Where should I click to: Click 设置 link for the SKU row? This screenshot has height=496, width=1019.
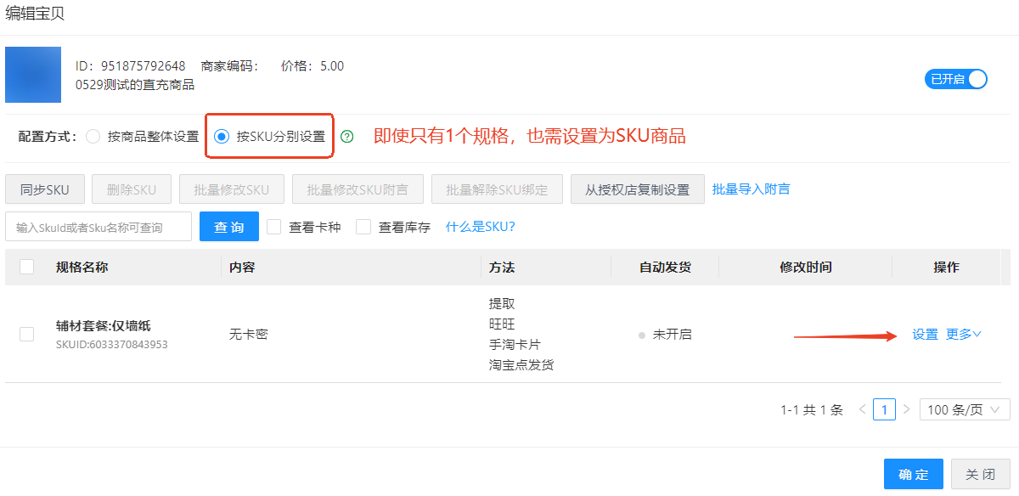(926, 335)
